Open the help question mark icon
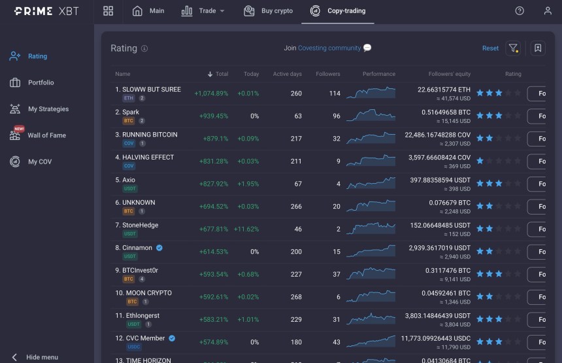 click(x=520, y=10)
